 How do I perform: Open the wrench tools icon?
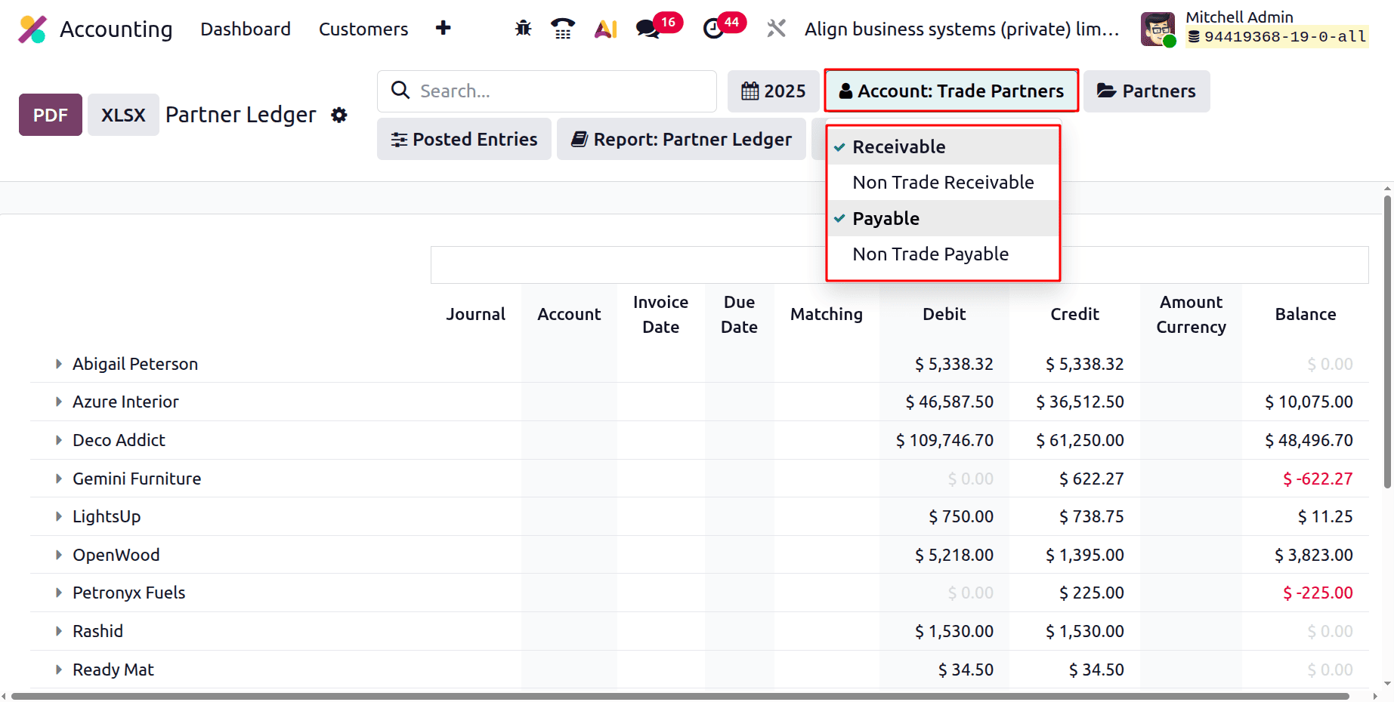tap(776, 29)
